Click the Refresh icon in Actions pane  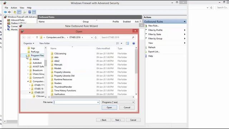[146, 47]
